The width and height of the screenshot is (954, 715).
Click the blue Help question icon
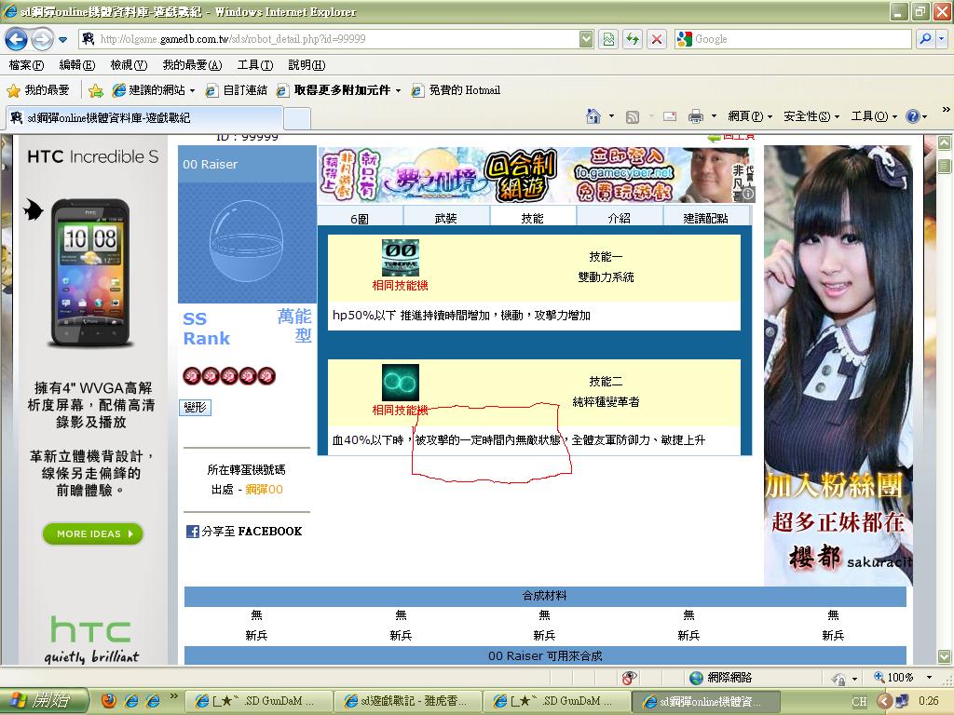pyautogui.click(x=913, y=116)
